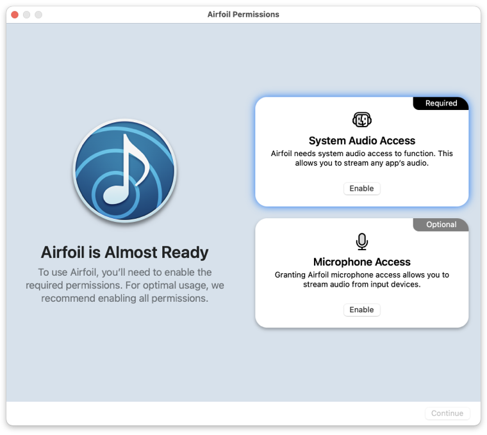Click the Optional badge
Image resolution: width=487 pixels, height=435 pixels.
(x=441, y=225)
